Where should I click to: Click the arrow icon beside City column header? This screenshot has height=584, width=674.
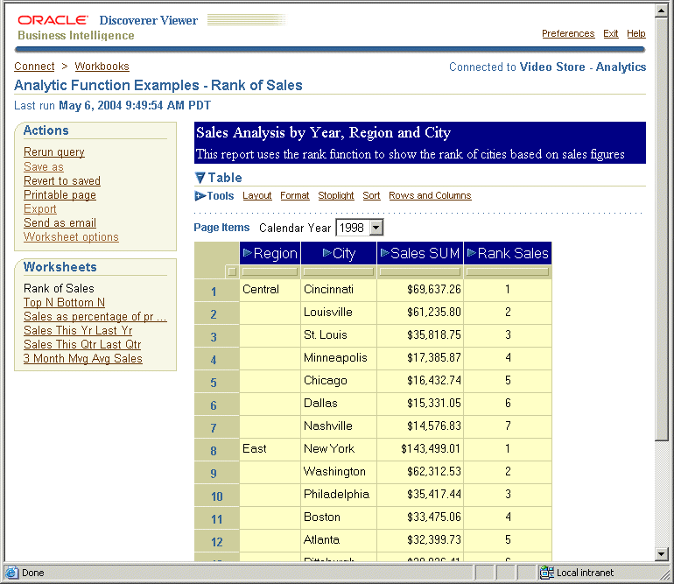point(326,254)
